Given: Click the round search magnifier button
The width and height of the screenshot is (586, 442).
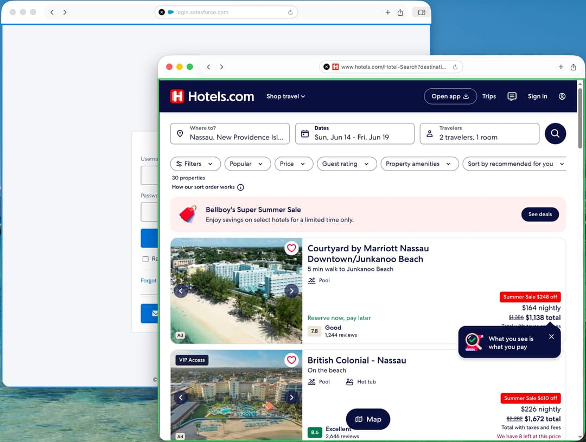Looking at the screenshot, I should 555,134.
